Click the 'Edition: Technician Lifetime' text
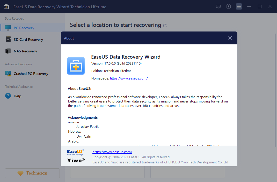The width and height of the screenshot is (277, 182). click(111, 71)
